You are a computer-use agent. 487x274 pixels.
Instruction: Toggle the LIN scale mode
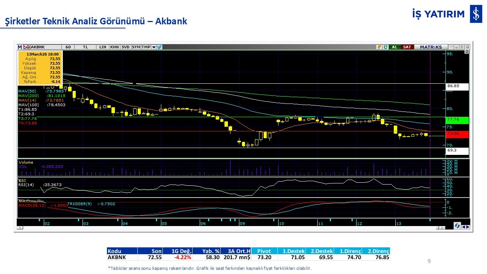point(103,47)
